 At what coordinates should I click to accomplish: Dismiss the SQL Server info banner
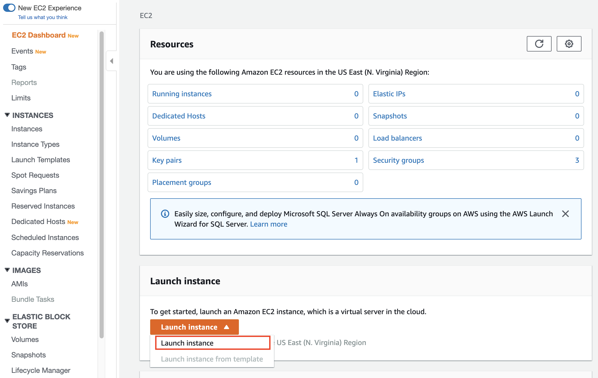click(x=565, y=214)
